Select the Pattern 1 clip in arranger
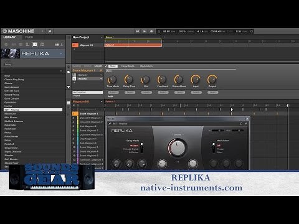 pos(133,45)
